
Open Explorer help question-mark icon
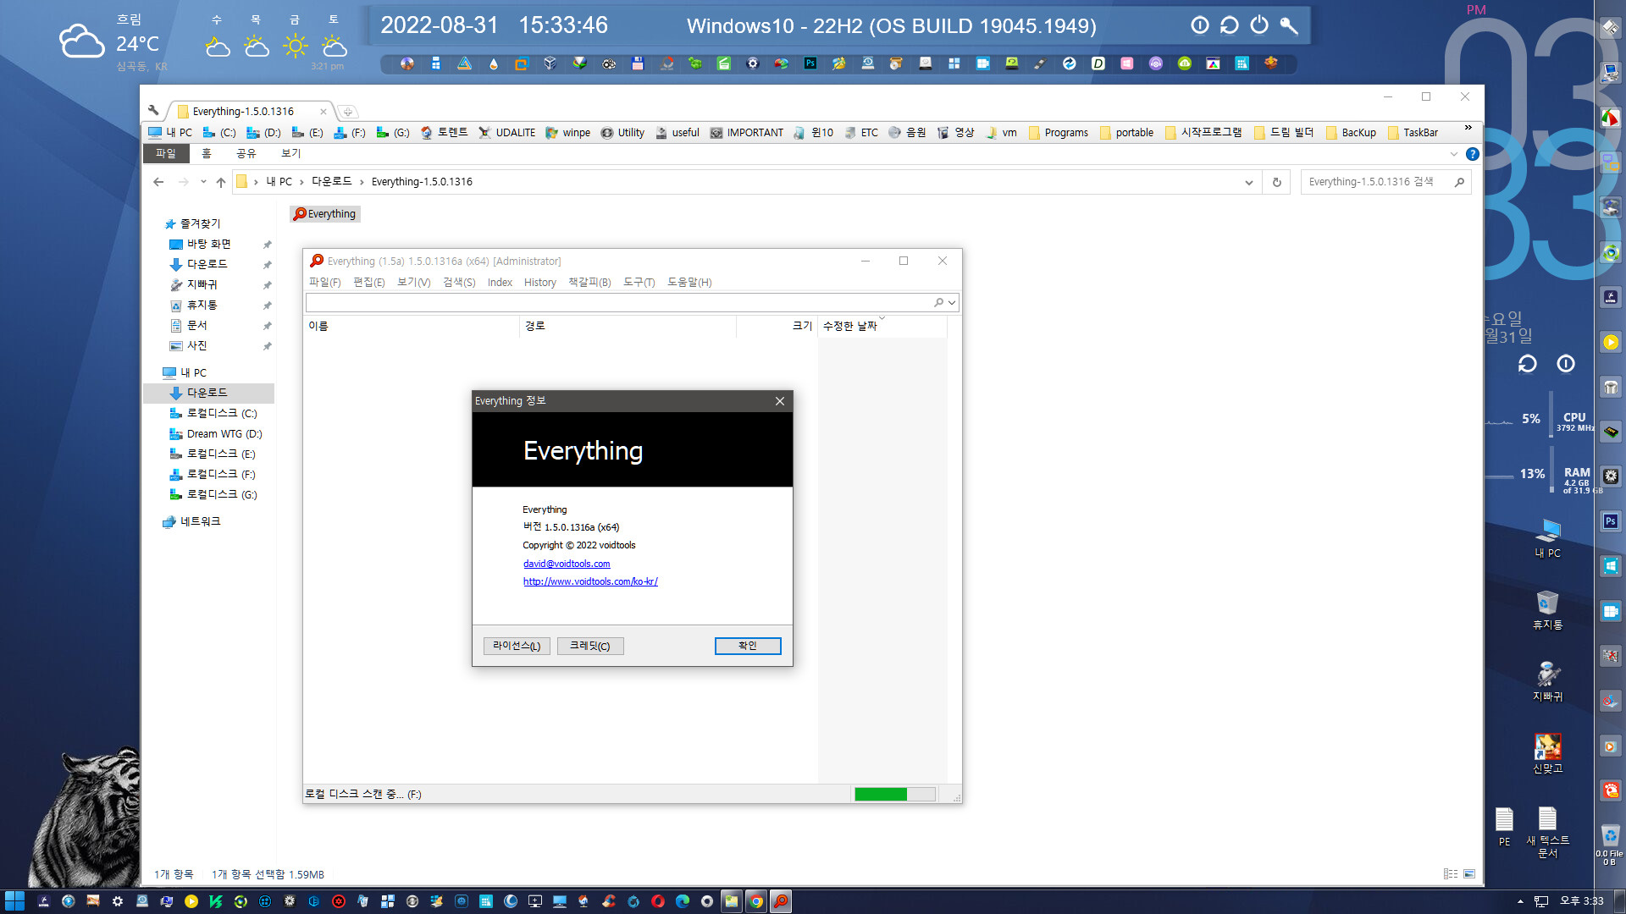coord(1473,154)
